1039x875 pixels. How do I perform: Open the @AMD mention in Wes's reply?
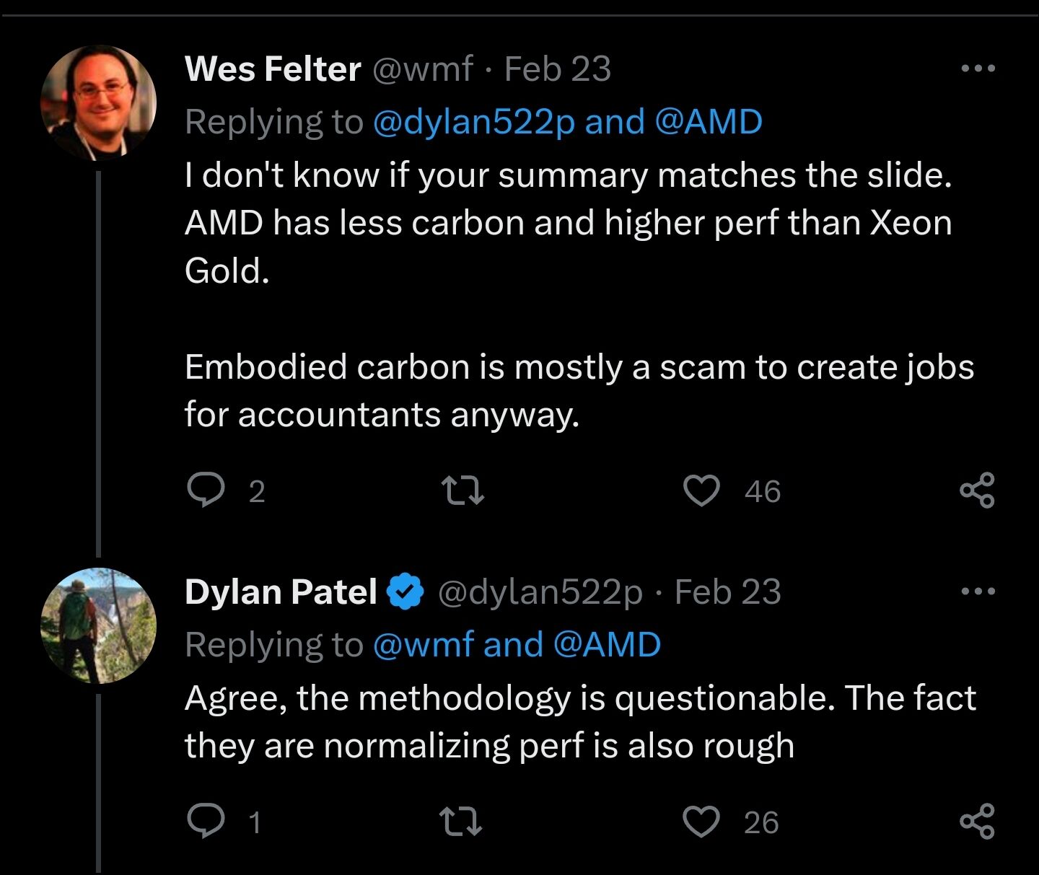click(x=709, y=122)
